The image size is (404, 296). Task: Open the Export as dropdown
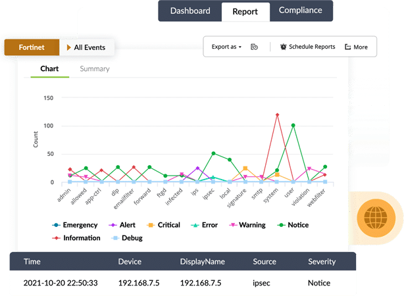point(226,47)
